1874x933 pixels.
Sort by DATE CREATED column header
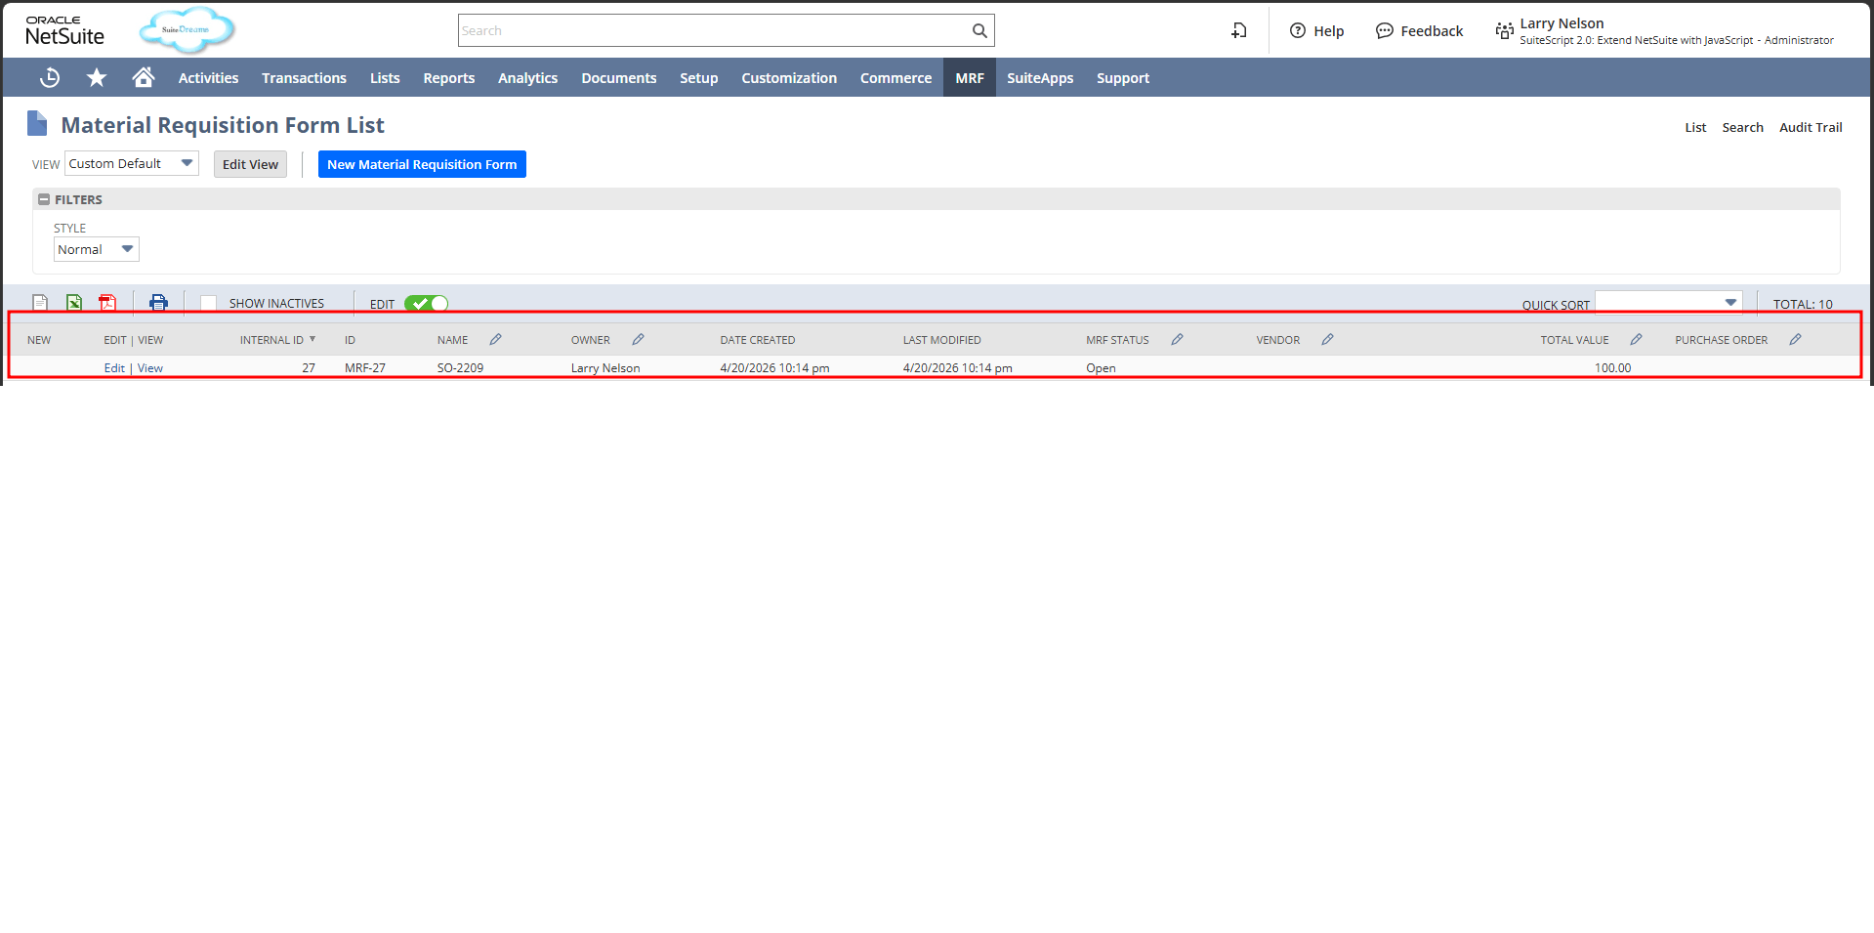(x=757, y=340)
